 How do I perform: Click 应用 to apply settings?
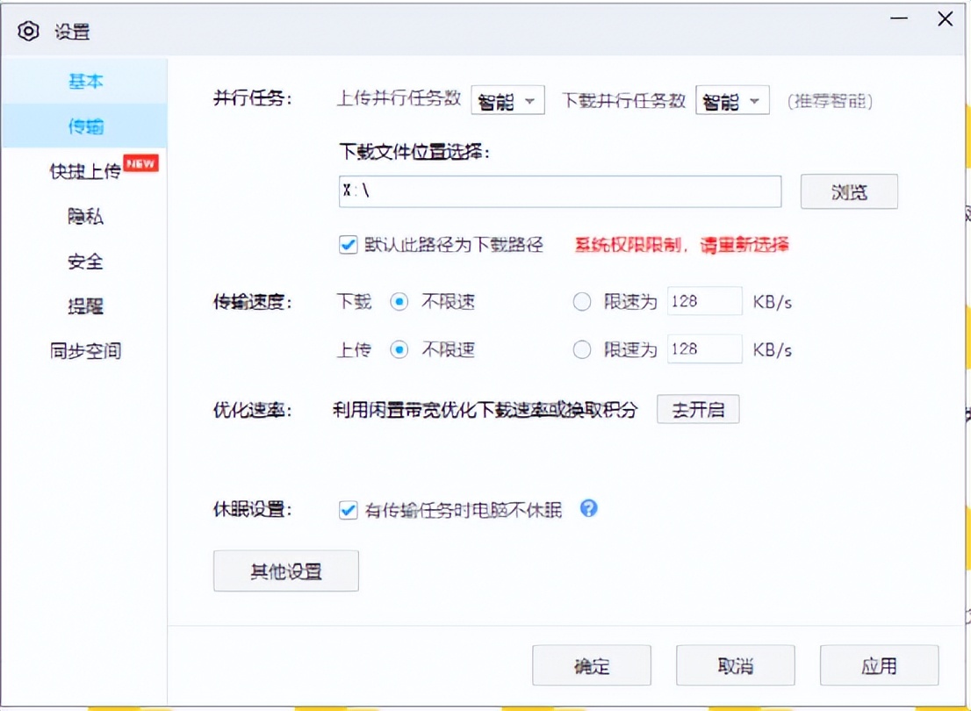click(879, 665)
